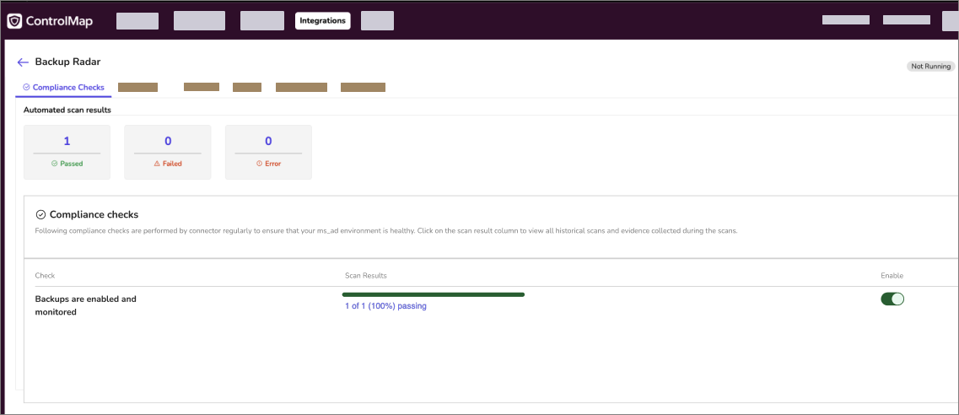Click the Error results card showing 0

(268, 152)
